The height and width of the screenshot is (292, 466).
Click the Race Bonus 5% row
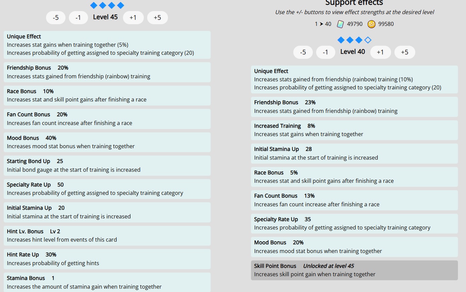[x=354, y=177]
